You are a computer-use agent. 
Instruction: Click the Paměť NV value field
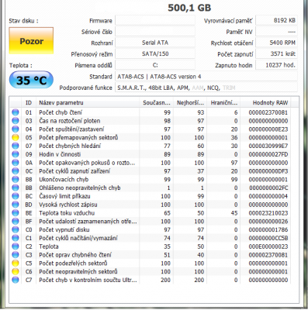276,32
